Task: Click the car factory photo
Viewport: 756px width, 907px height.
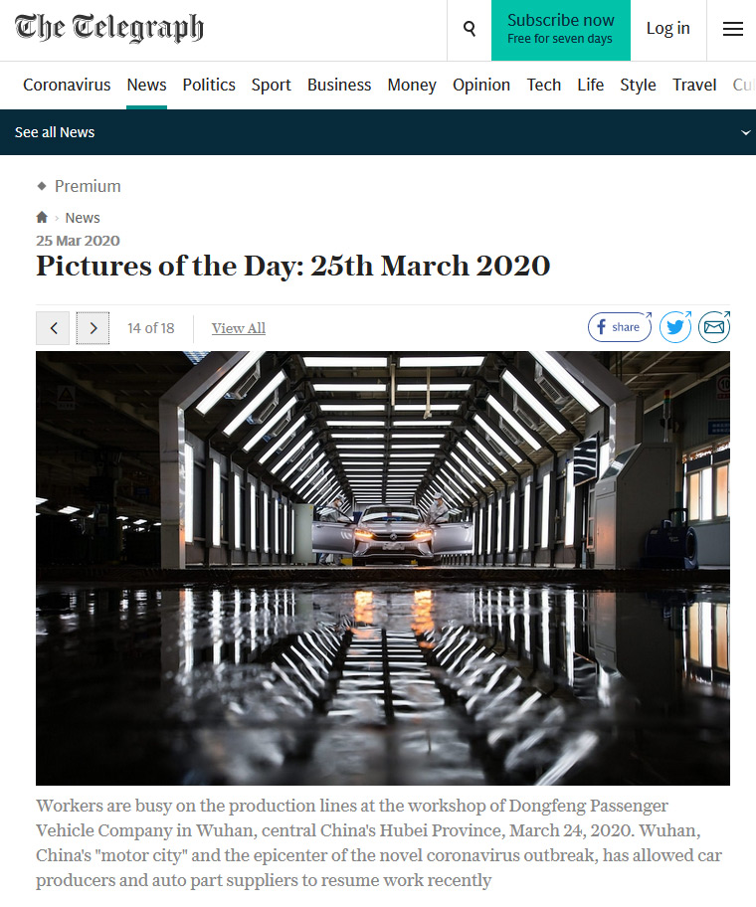Action: pyautogui.click(x=383, y=568)
